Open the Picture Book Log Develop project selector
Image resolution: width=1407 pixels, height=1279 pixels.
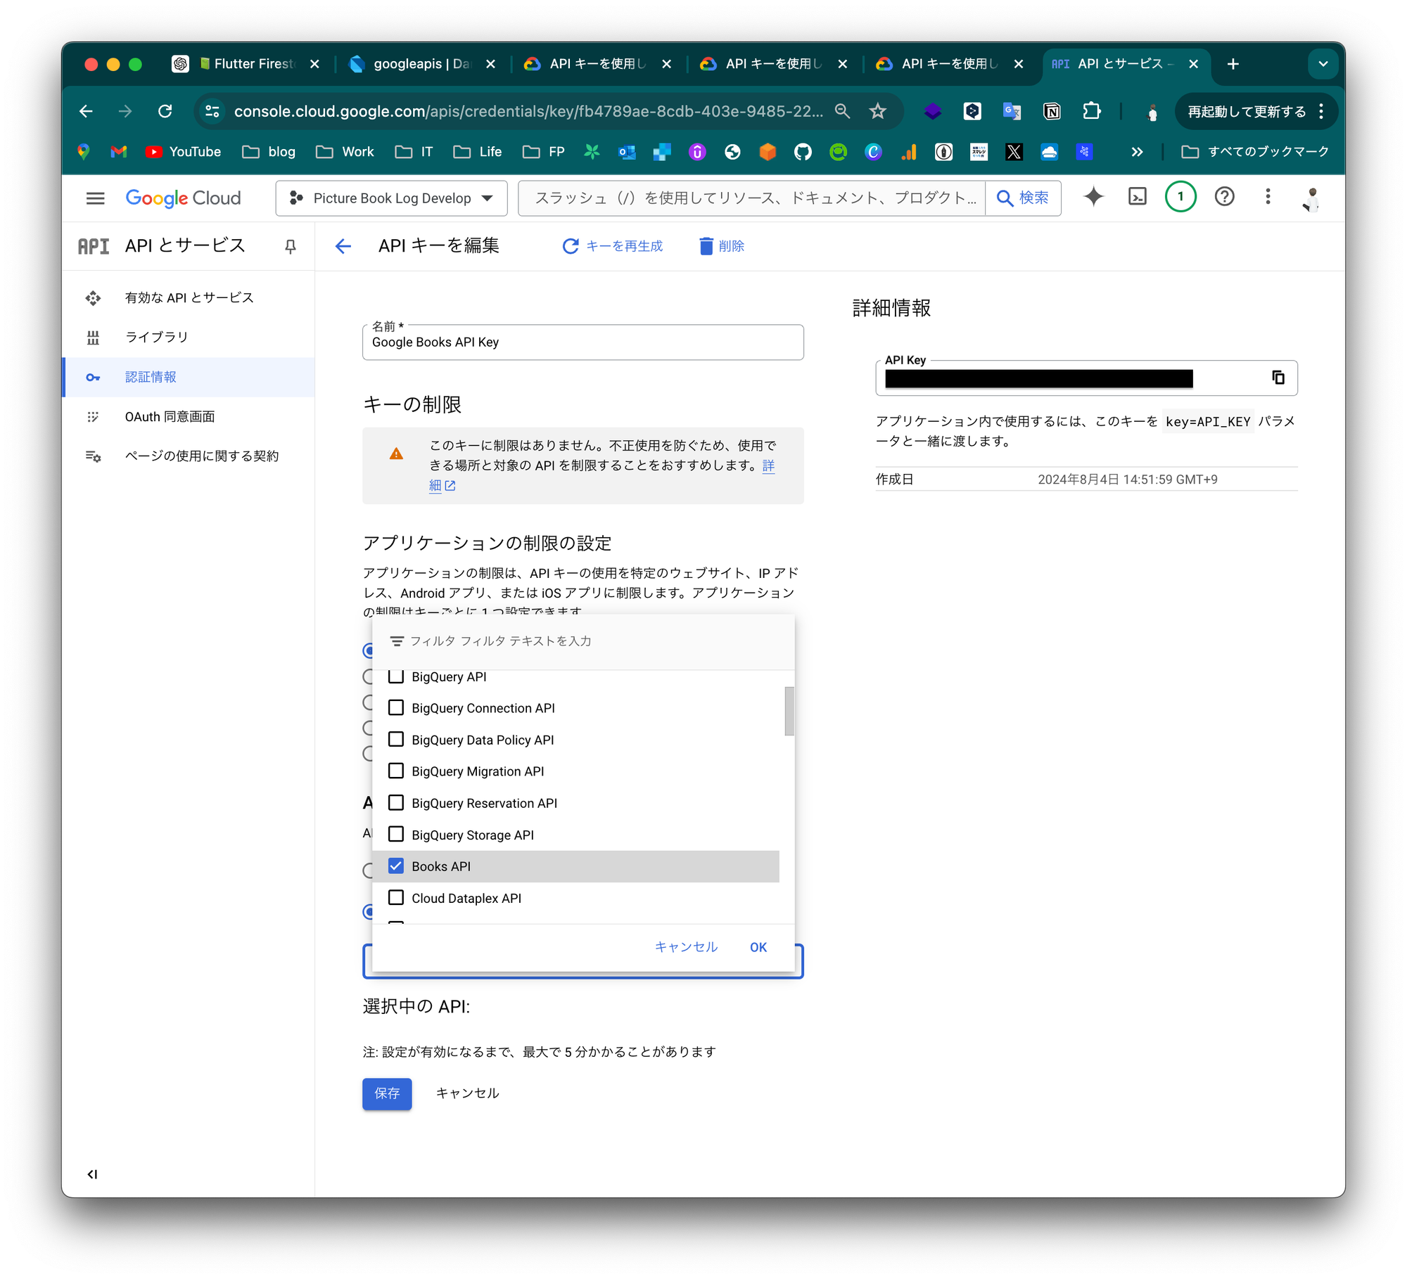coord(391,198)
